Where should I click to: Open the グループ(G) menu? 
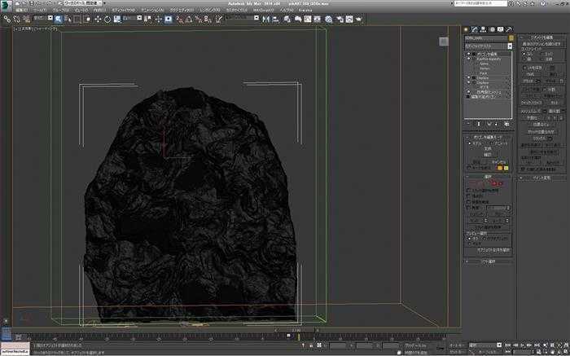coord(61,10)
